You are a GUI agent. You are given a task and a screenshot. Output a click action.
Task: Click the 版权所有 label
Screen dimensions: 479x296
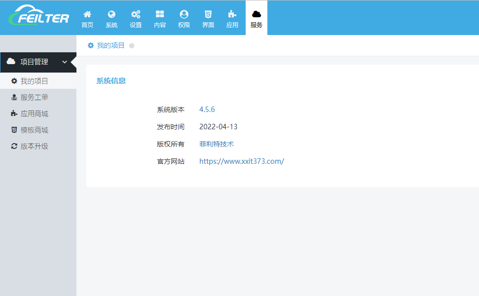[171, 144]
